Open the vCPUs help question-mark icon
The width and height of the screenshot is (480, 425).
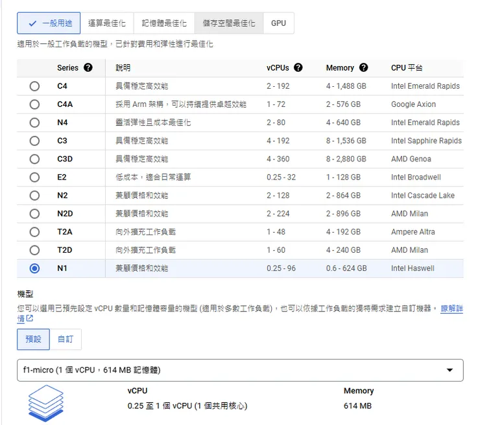[x=298, y=67]
